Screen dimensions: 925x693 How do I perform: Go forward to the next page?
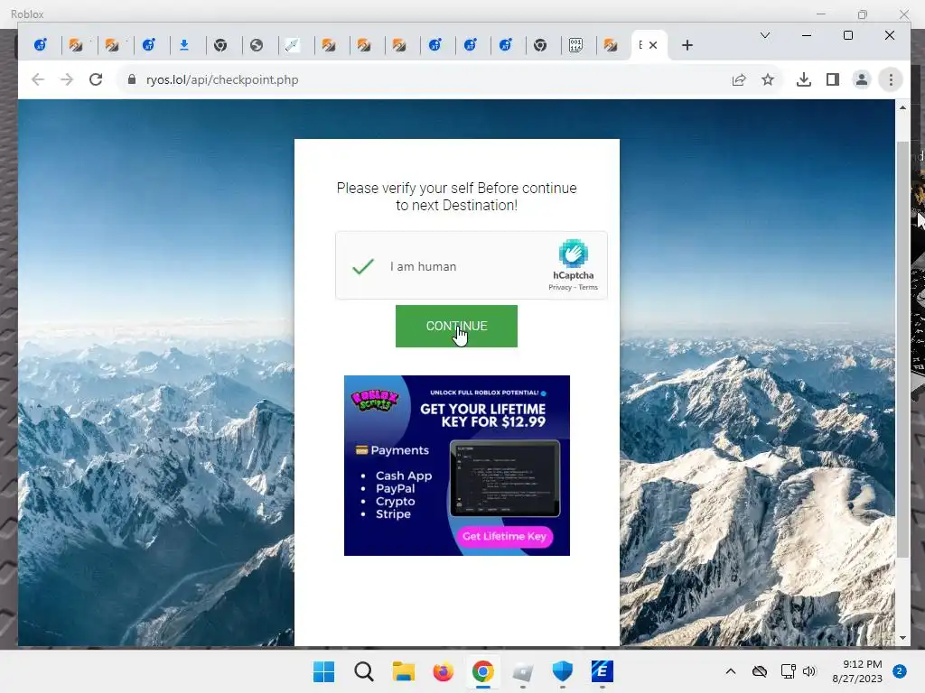67,79
